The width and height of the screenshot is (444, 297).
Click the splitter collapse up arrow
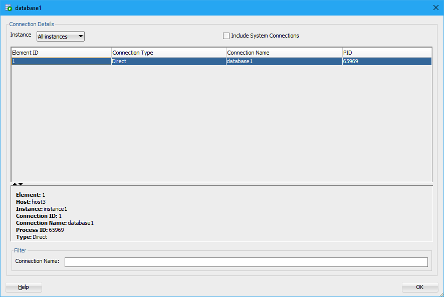(15, 184)
